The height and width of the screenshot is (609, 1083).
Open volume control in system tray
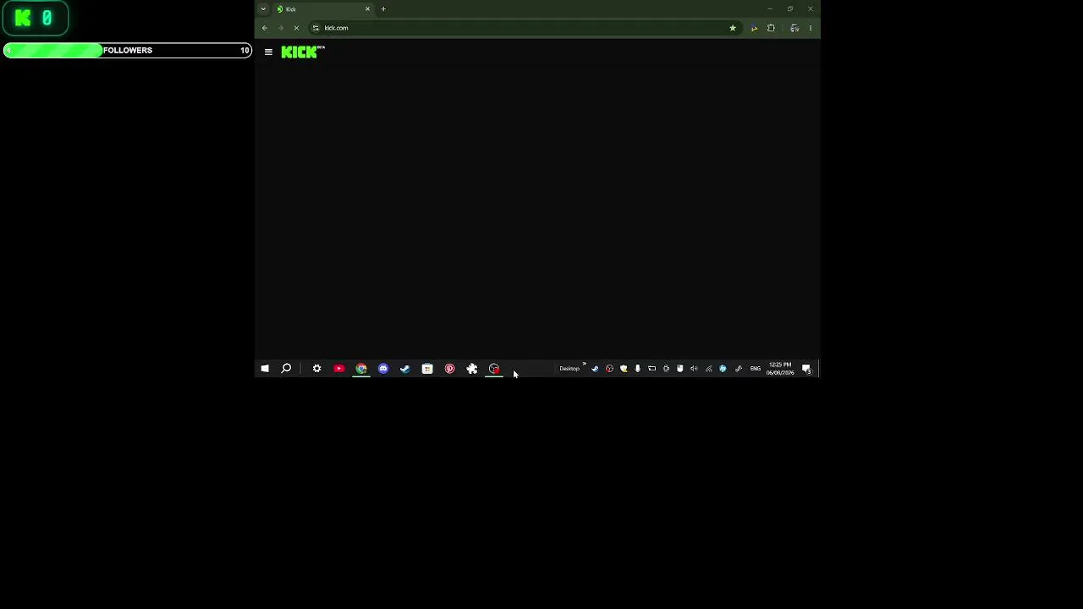pyautogui.click(x=694, y=369)
